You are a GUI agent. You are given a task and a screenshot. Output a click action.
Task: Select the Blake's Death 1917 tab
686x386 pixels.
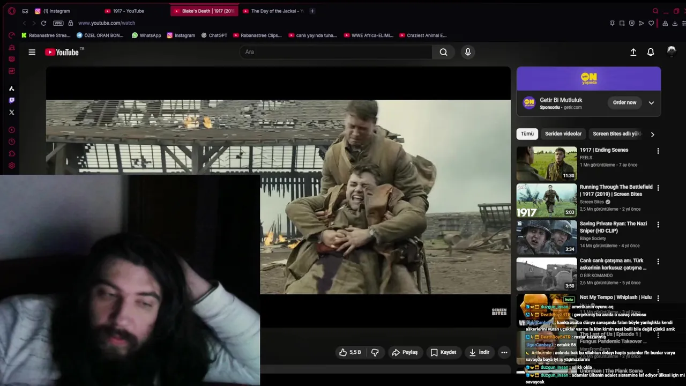coord(204,11)
